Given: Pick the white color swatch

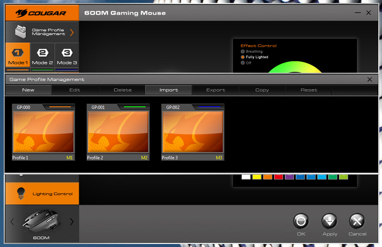Looking at the screenshot, I should [246, 177].
